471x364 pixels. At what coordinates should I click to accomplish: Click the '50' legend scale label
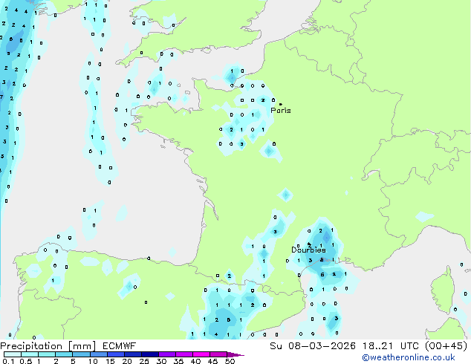pos(230,361)
